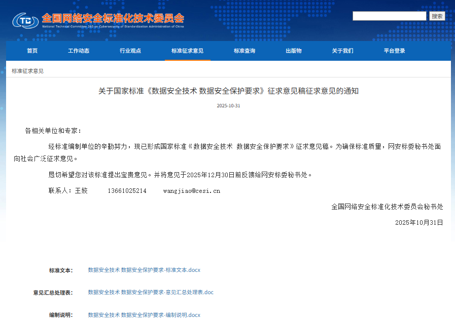Screen dimensions: 455x322
Task: Click the notice title about 数据安全保护要求
Action: [x=227, y=92]
